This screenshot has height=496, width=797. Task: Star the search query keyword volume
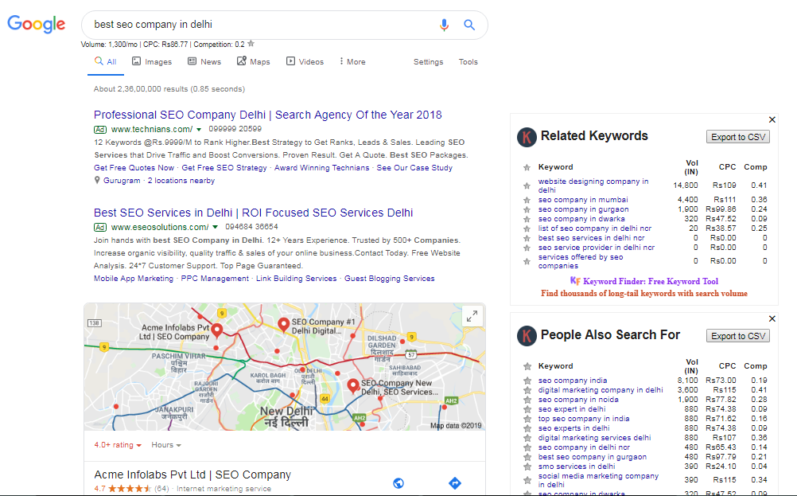click(251, 44)
